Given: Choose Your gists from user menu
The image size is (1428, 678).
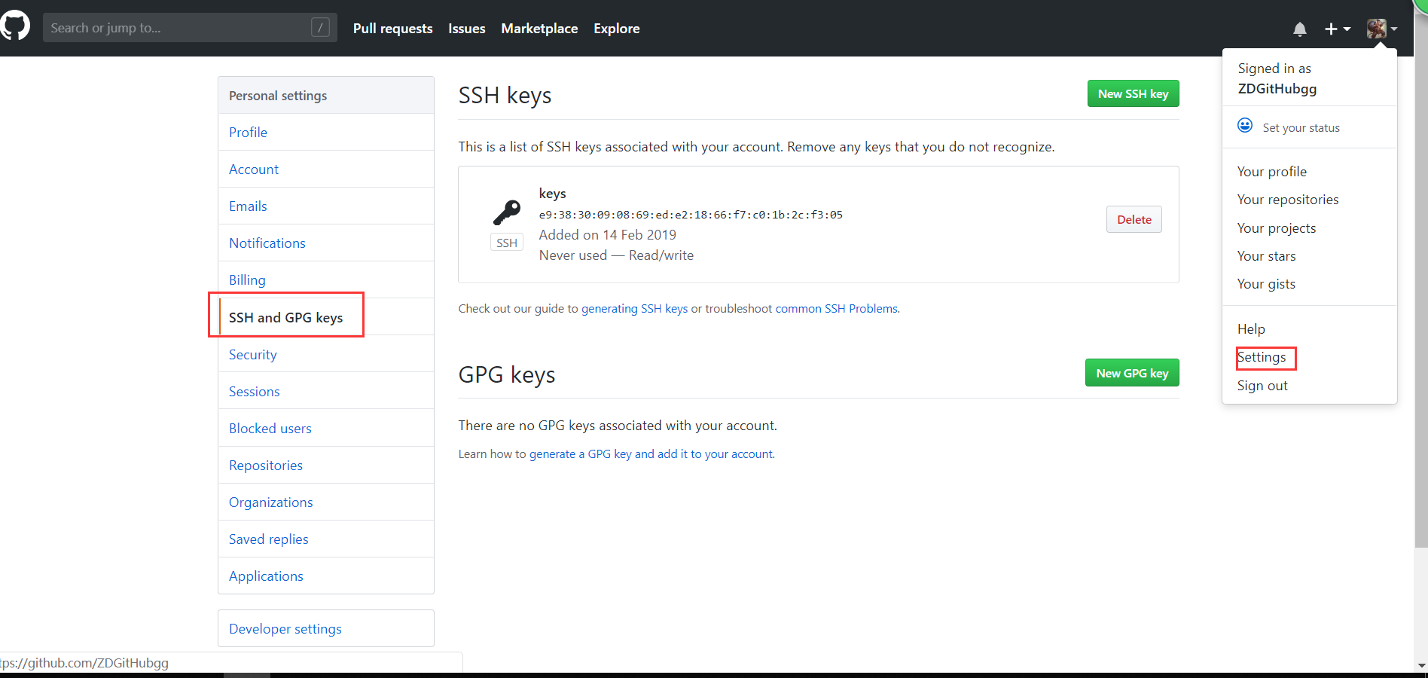Looking at the screenshot, I should point(1266,283).
